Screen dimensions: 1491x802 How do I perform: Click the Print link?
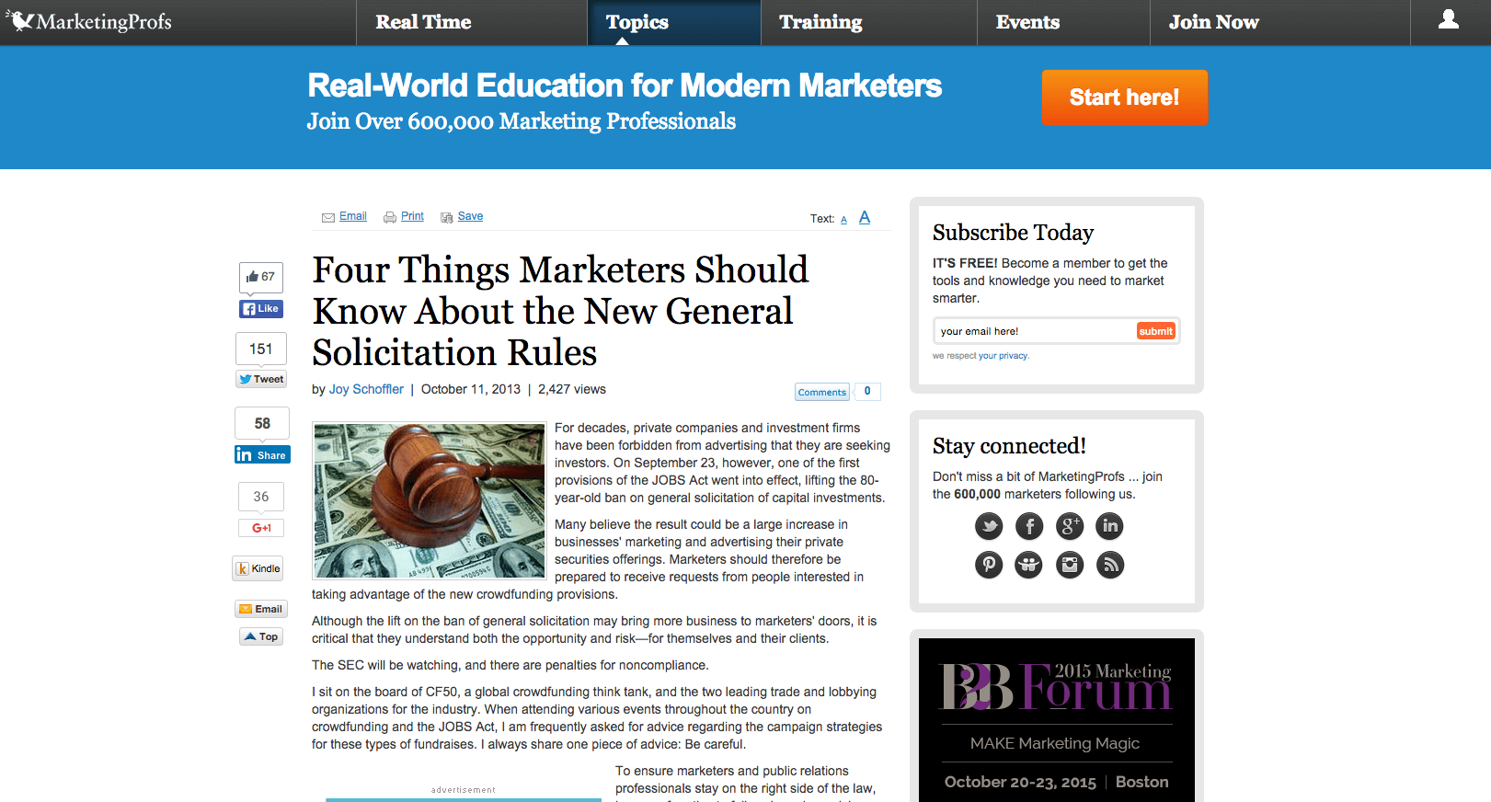412,216
